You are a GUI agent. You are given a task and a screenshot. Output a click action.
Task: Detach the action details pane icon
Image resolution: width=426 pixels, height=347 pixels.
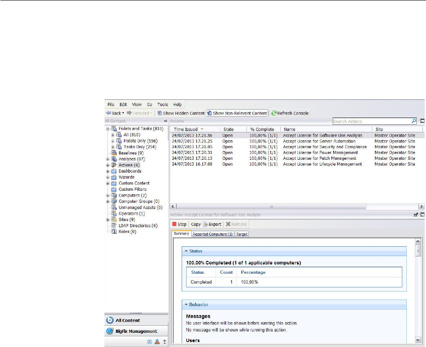click(416, 215)
